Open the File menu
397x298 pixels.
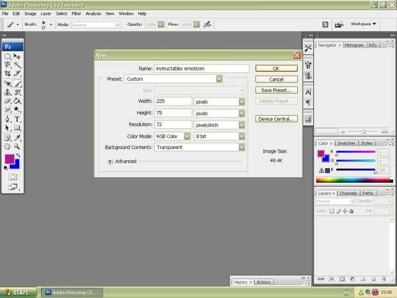click(5, 13)
